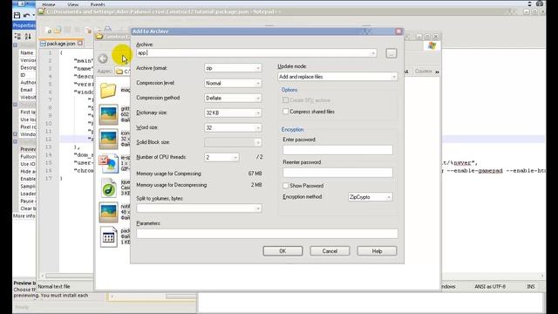Select the first image file thumbnail below the folder
This screenshot has height=314, width=558.
(x=108, y=114)
